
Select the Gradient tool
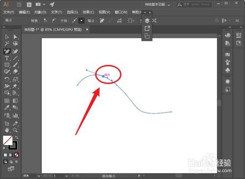click(x=15, y=101)
